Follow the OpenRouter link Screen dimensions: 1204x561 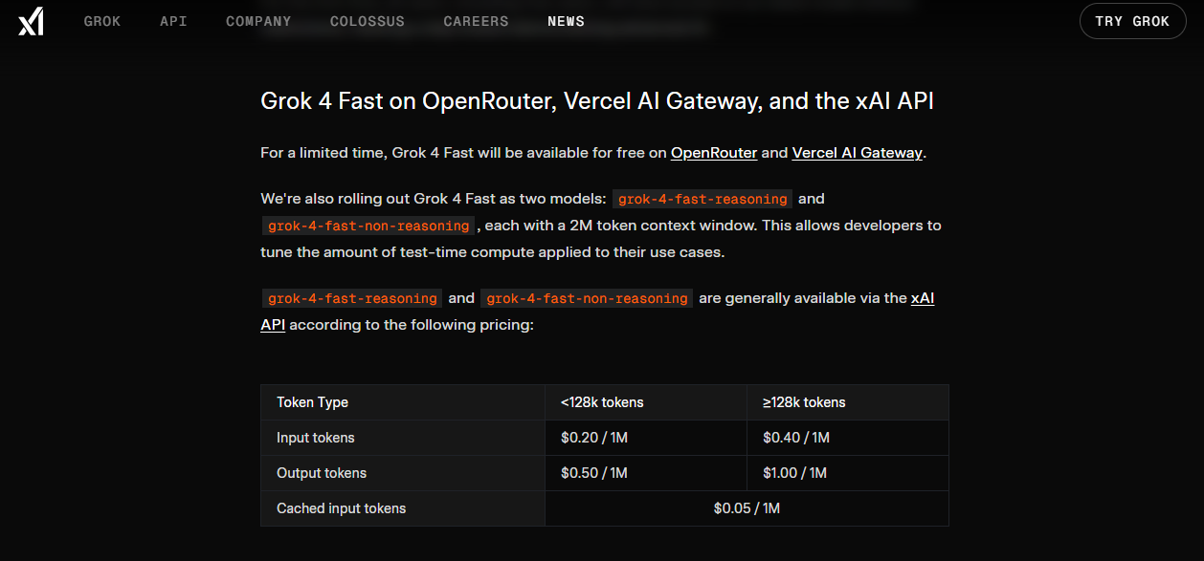pos(714,153)
